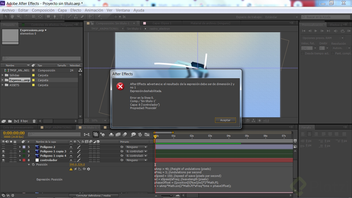Hide the controlador layer
This screenshot has height=198, width=352.
[3, 160]
